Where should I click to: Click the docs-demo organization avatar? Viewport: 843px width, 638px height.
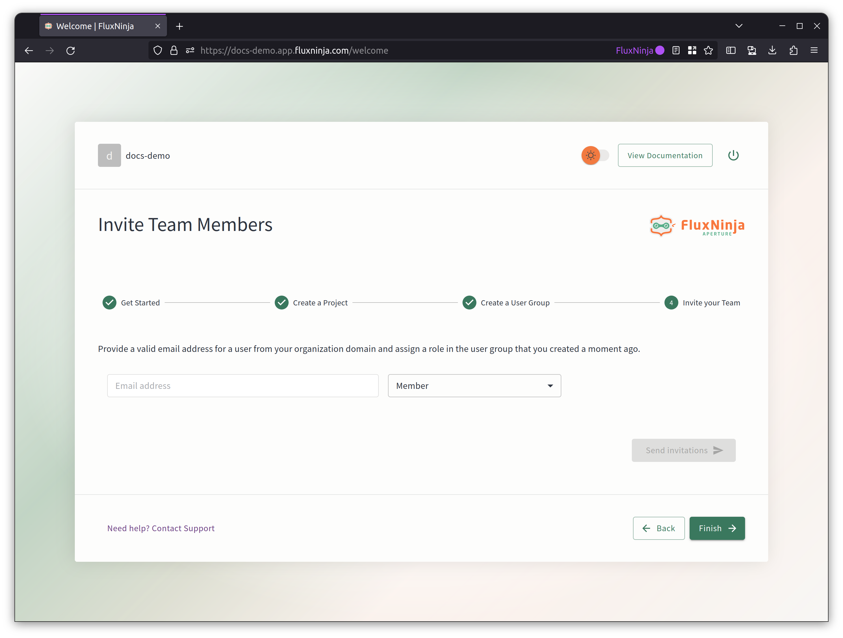[109, 155]
